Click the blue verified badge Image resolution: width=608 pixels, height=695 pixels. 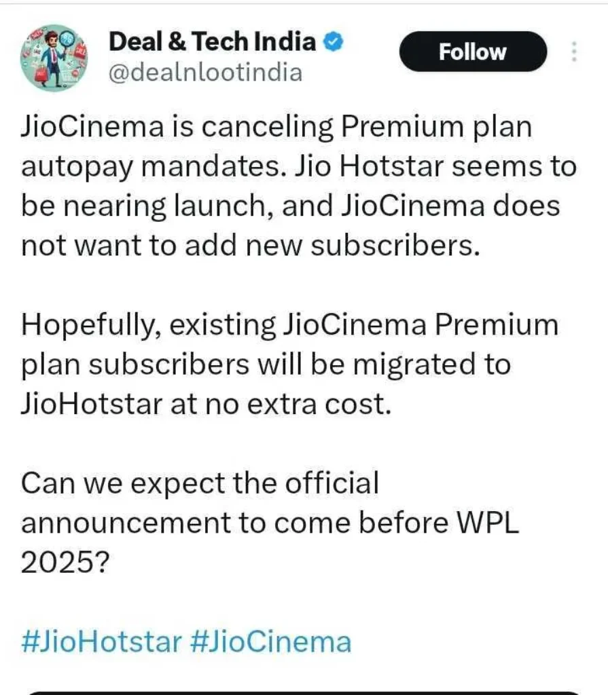coord(333,41)
